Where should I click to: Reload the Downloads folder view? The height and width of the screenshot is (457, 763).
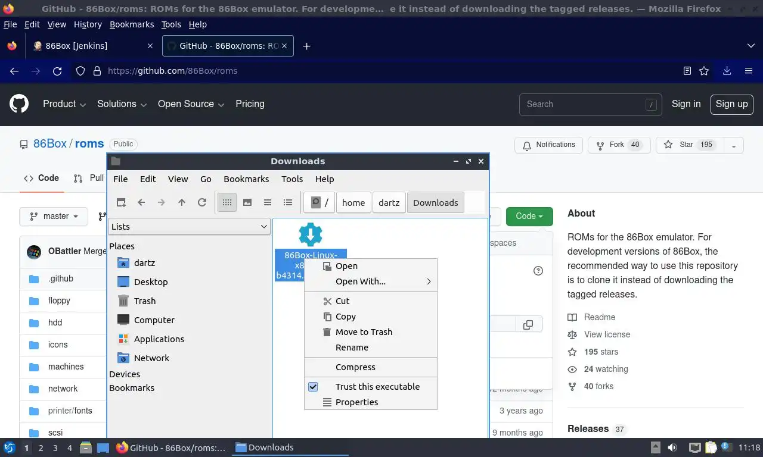[202, 202]
